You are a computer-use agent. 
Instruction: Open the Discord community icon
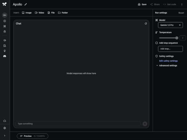(5, 56)
